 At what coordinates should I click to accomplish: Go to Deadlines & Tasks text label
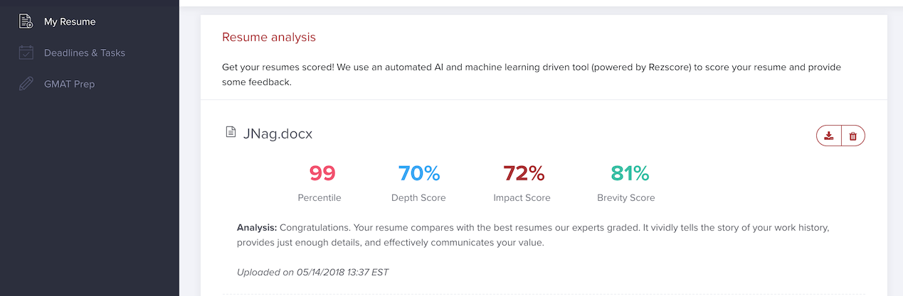click(85, 53)
